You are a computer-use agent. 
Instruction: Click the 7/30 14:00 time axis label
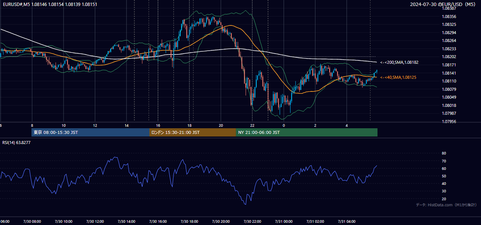(x=126, y=222)
